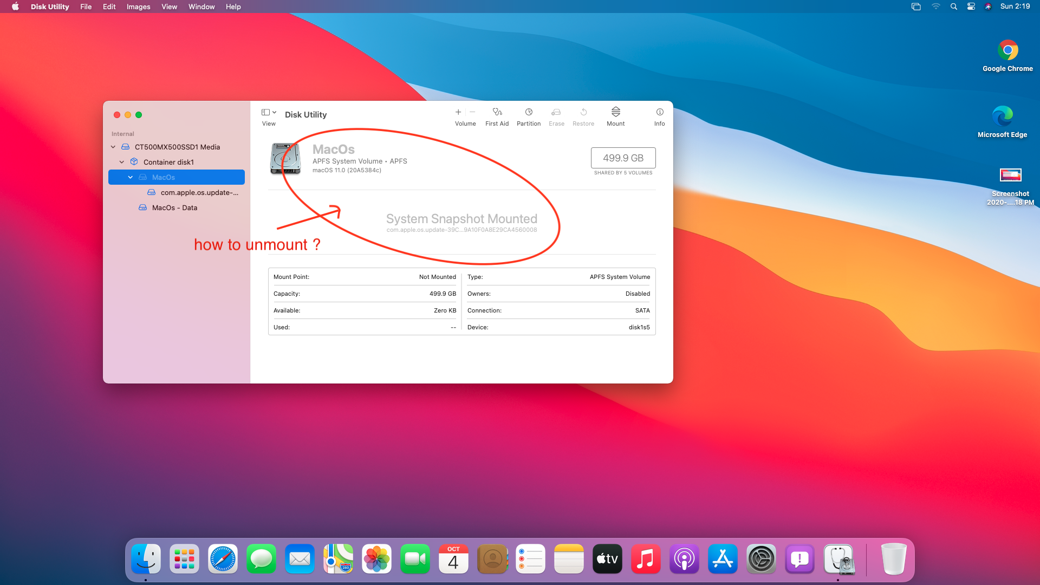This screenshot has height=585, width=1040.
Task: Open Photos from the Dock
Action: pos(376,559)
